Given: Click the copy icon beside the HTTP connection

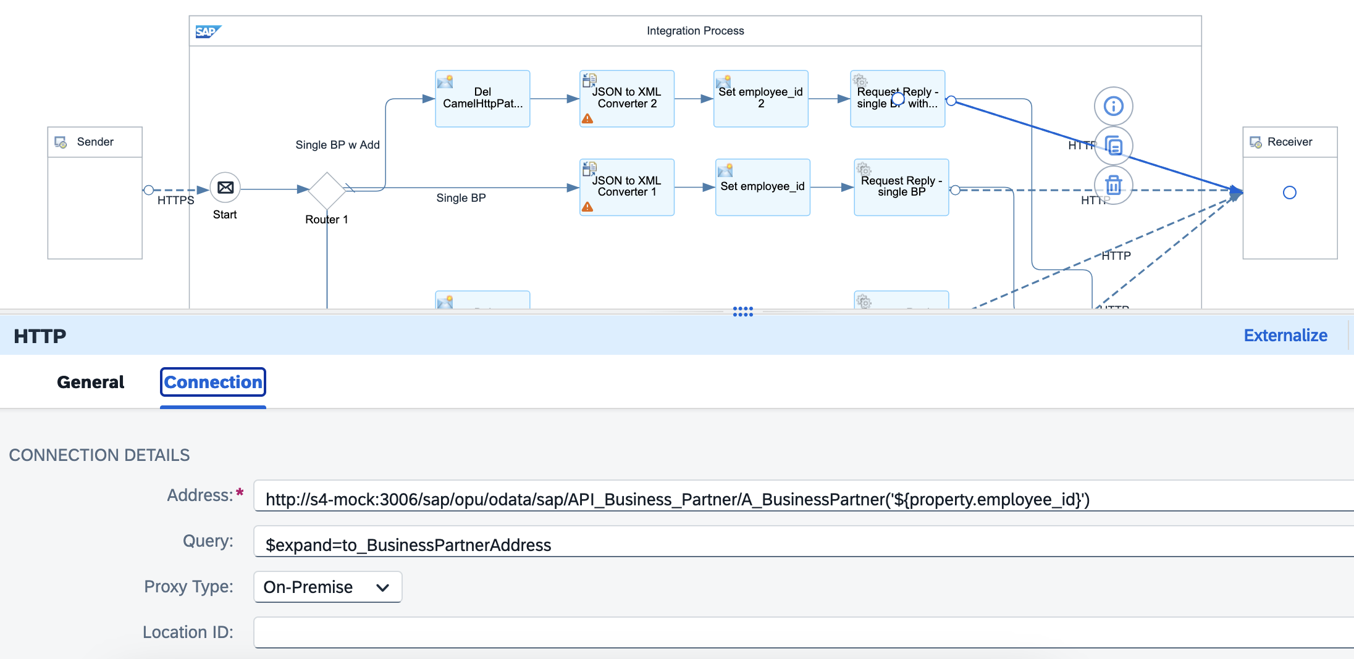Looking at the screenshot, I should click(1113, 146).
